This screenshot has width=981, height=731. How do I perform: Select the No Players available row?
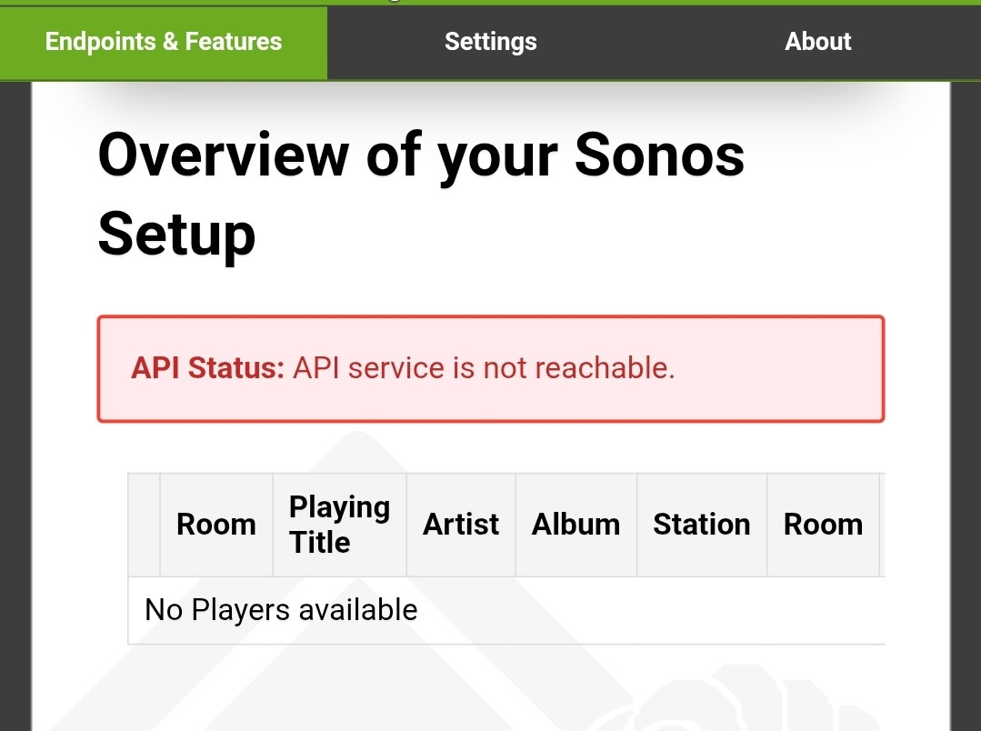click(x=281, y=610)
